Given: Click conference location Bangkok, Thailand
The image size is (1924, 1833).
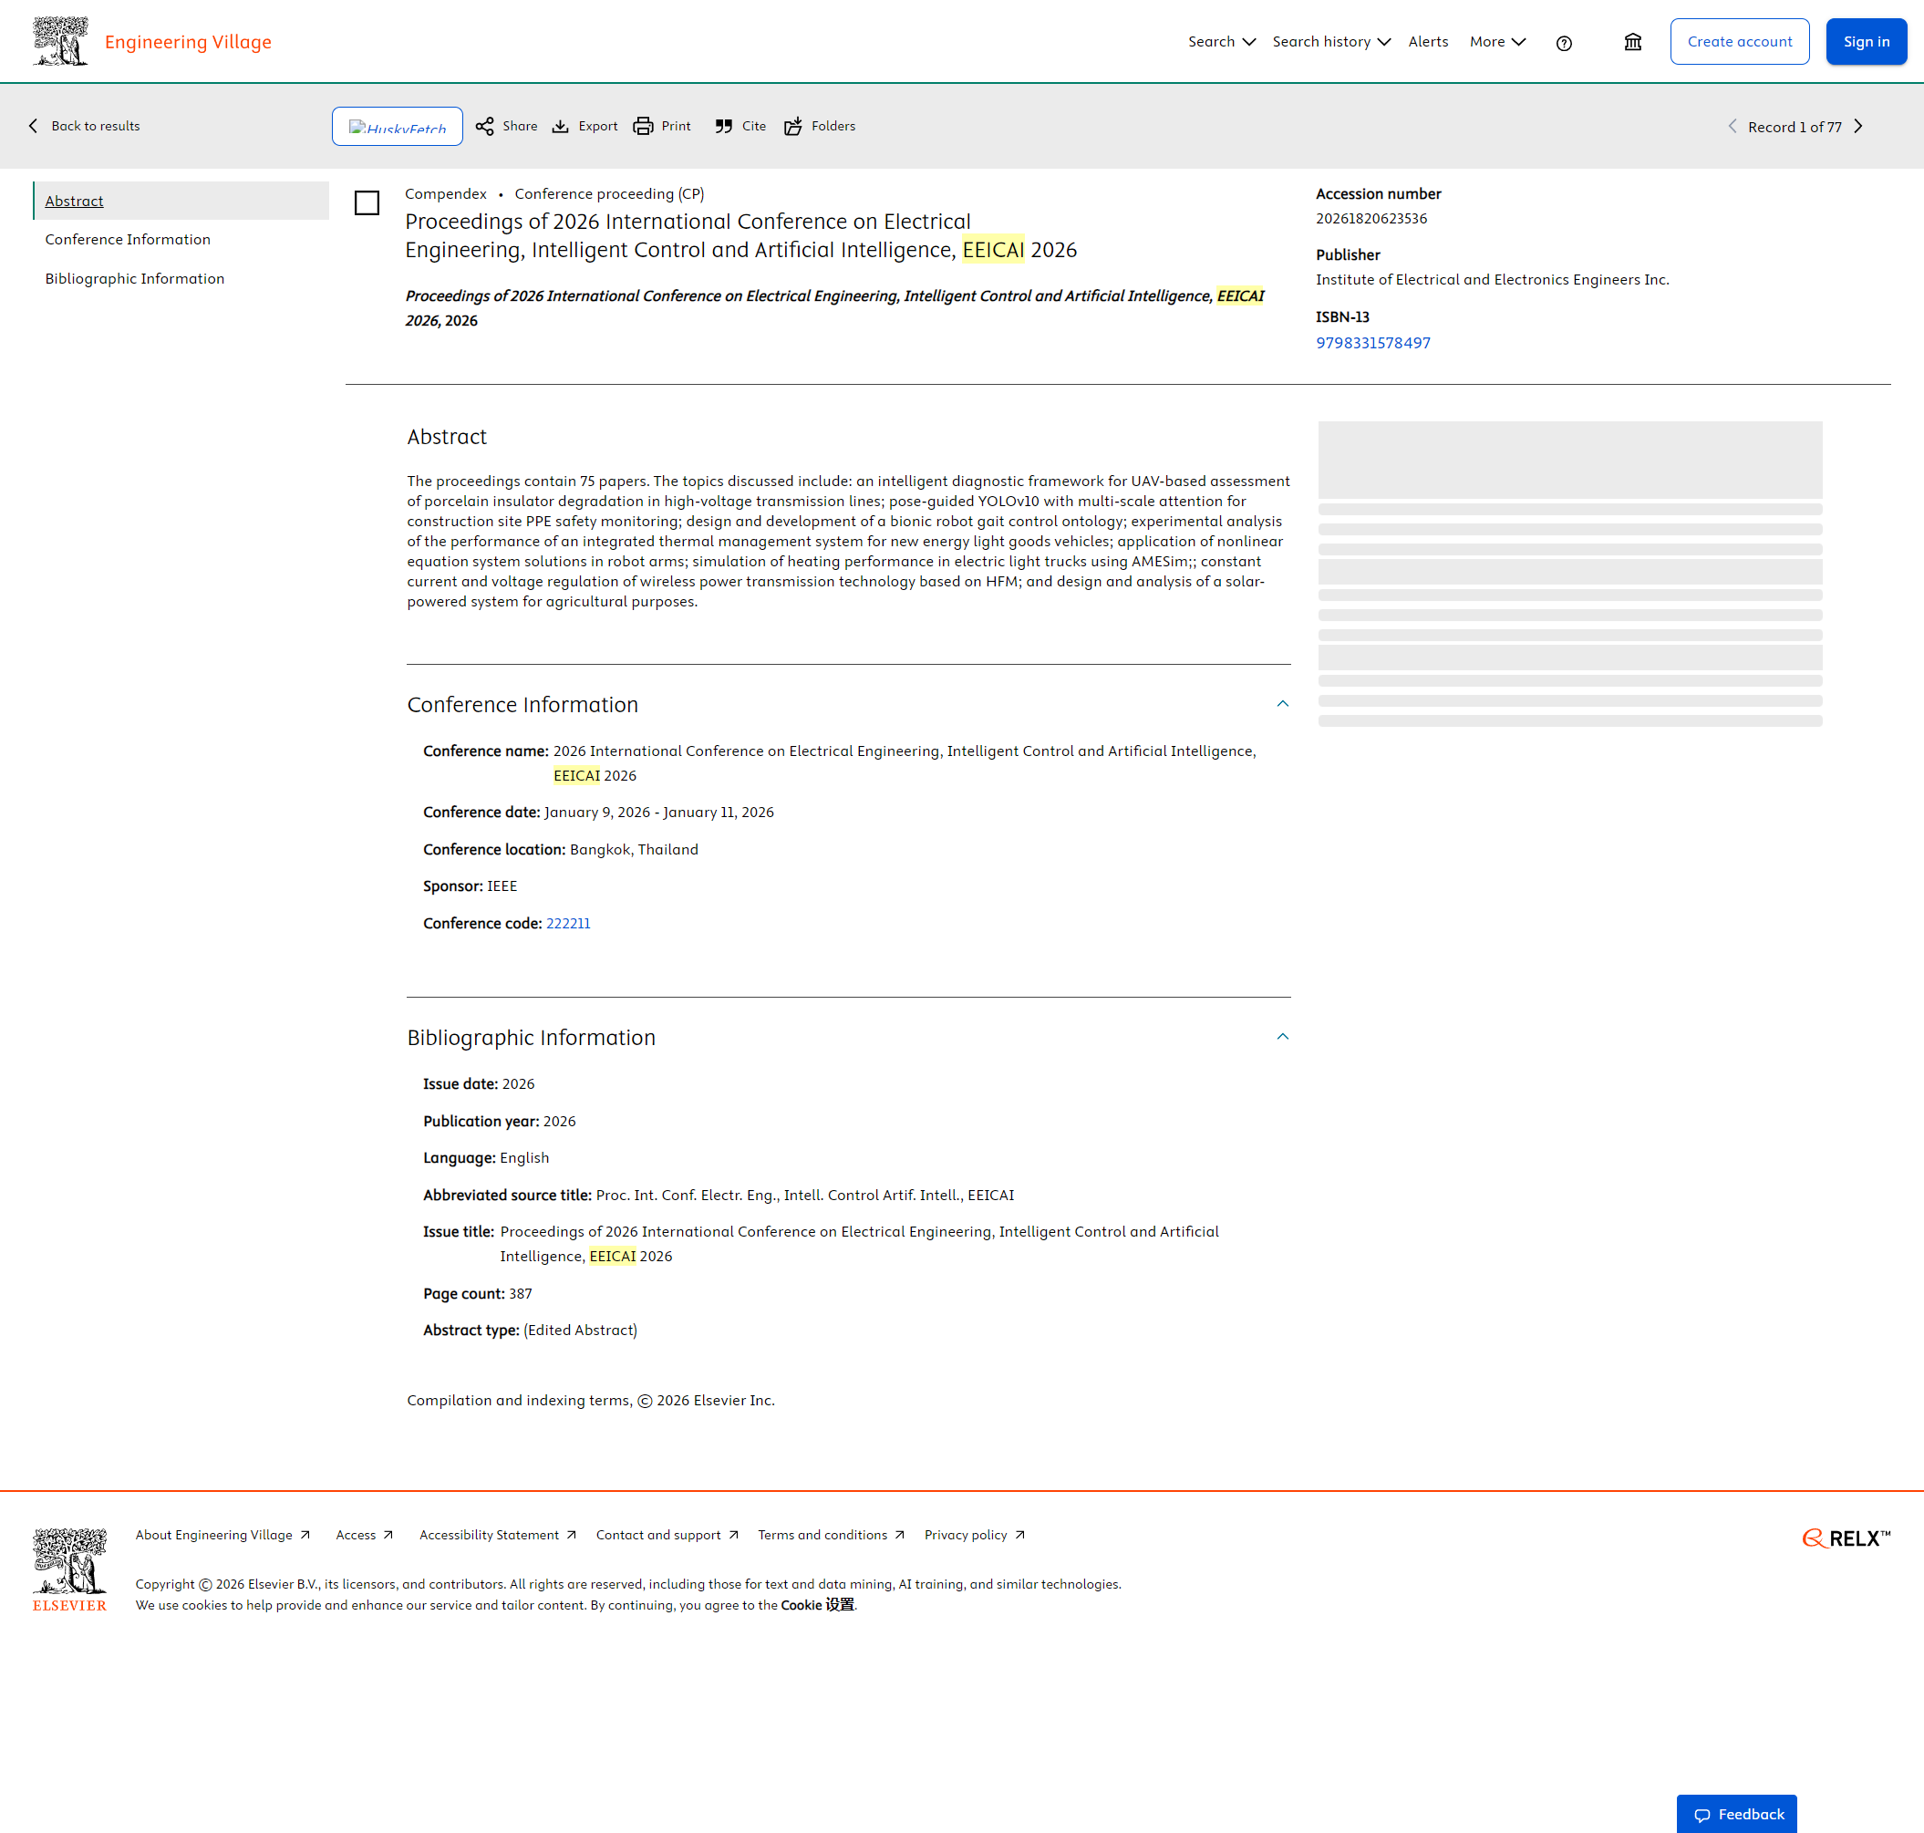Looking at the screenshot, I should [x=634, y=849].
